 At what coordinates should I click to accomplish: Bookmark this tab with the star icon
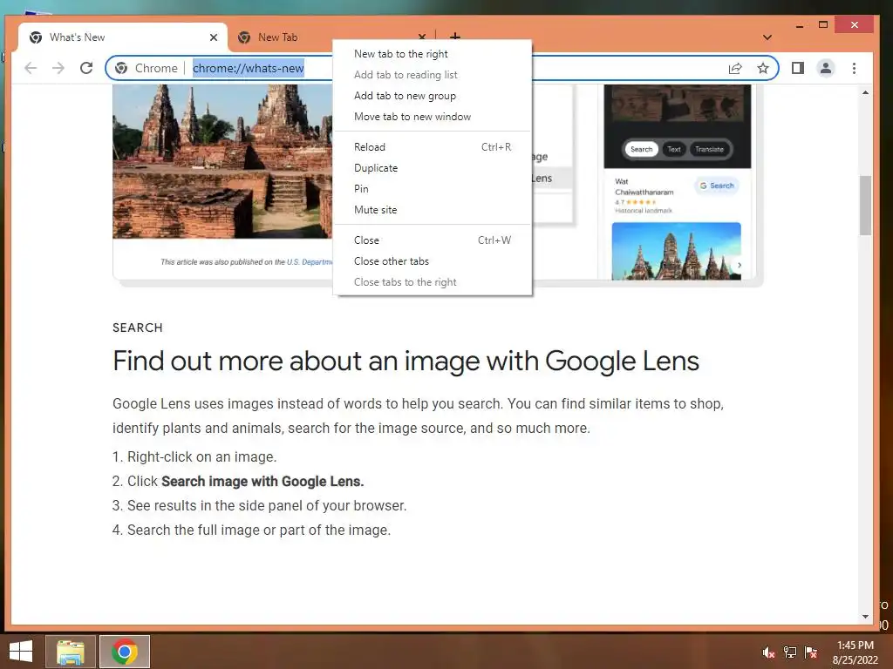tap(763, 68)
